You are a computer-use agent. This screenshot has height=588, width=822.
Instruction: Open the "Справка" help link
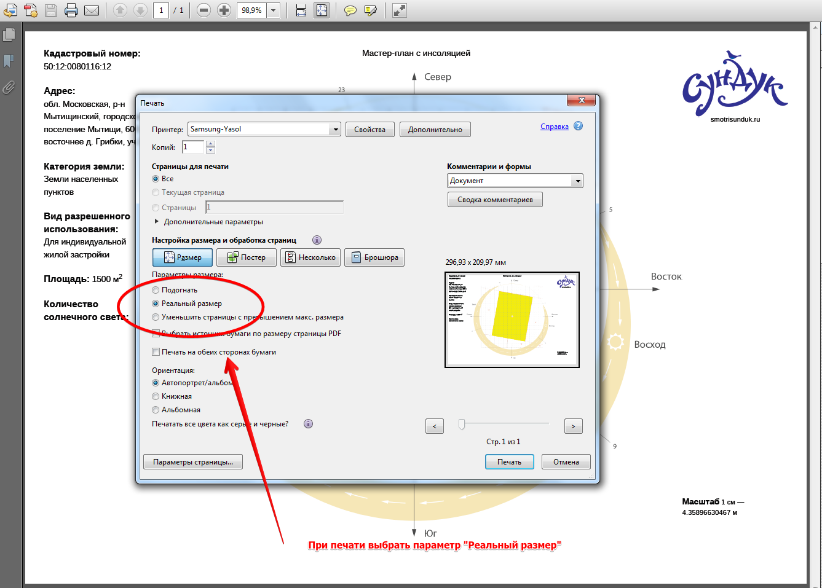click(554, 127)
